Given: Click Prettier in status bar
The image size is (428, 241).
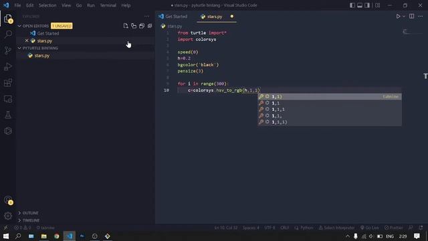Looking at the screenshot, I should pyautogui.click(x=394, y=228).
